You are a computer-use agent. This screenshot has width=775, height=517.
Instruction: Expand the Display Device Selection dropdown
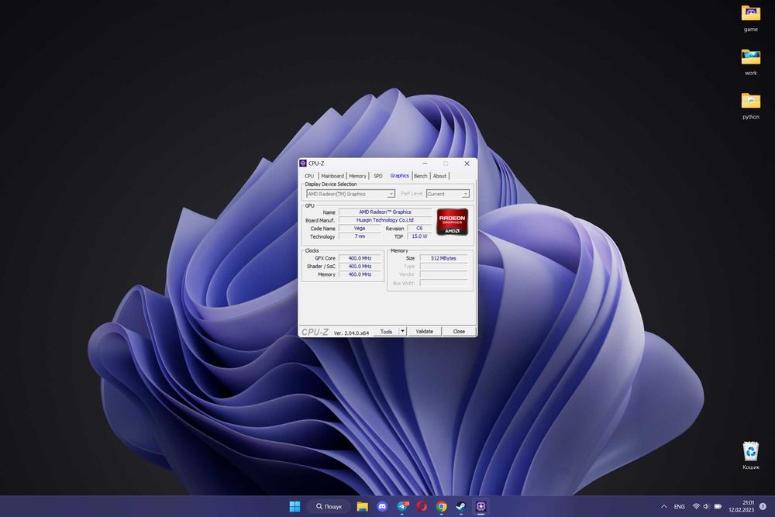pyautogui.click(x=350, y=194)
